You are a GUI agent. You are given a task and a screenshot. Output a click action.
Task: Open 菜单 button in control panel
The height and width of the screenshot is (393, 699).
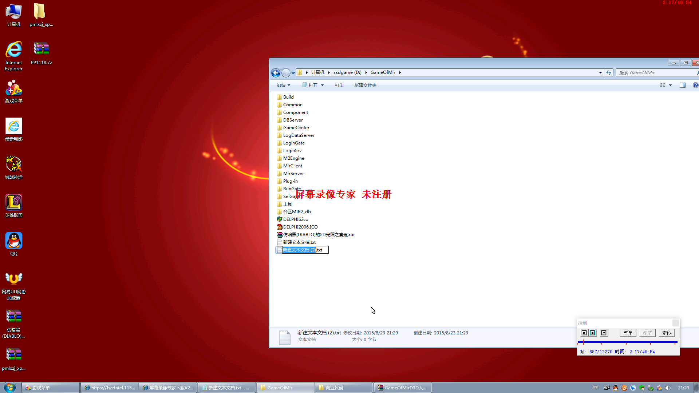pyautogui.click(x=628, y=333)
